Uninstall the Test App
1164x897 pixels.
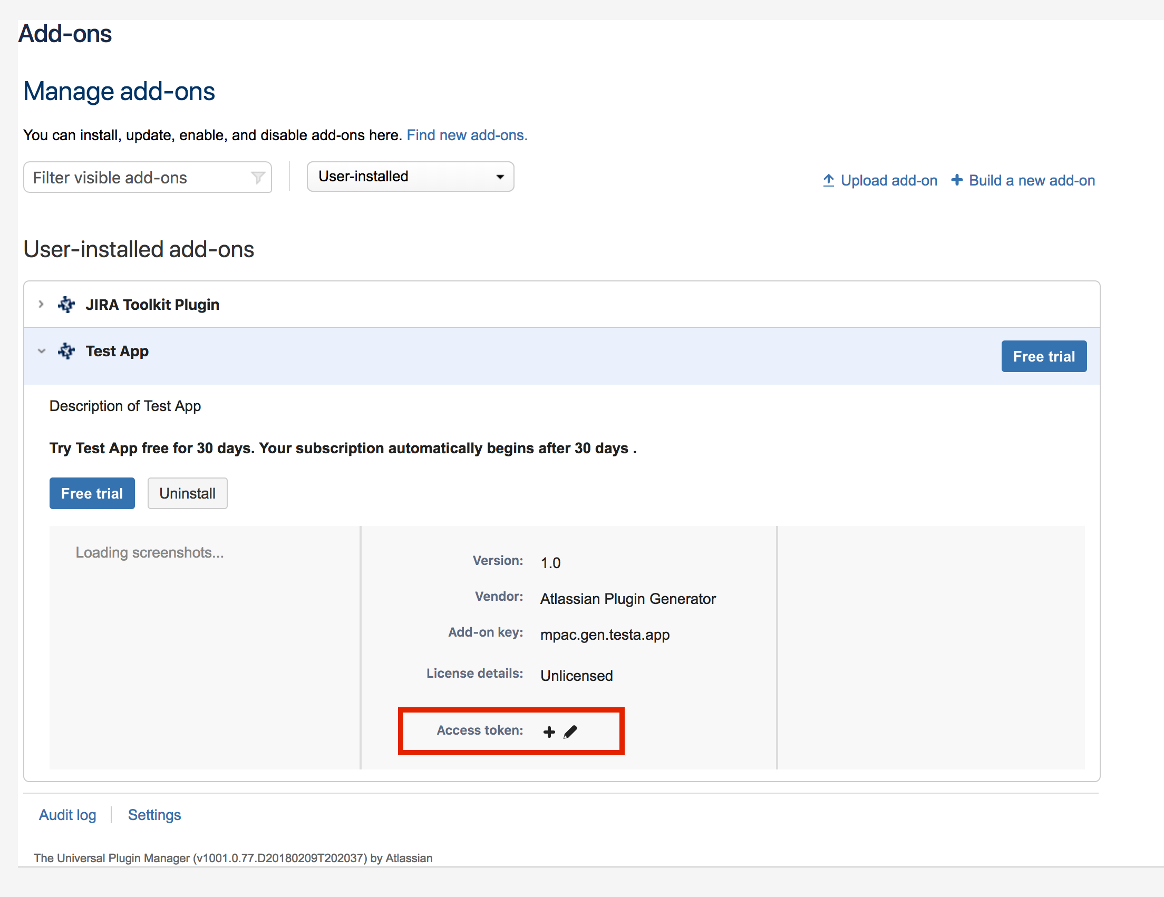pyautogui.click(x=187, y=493)
